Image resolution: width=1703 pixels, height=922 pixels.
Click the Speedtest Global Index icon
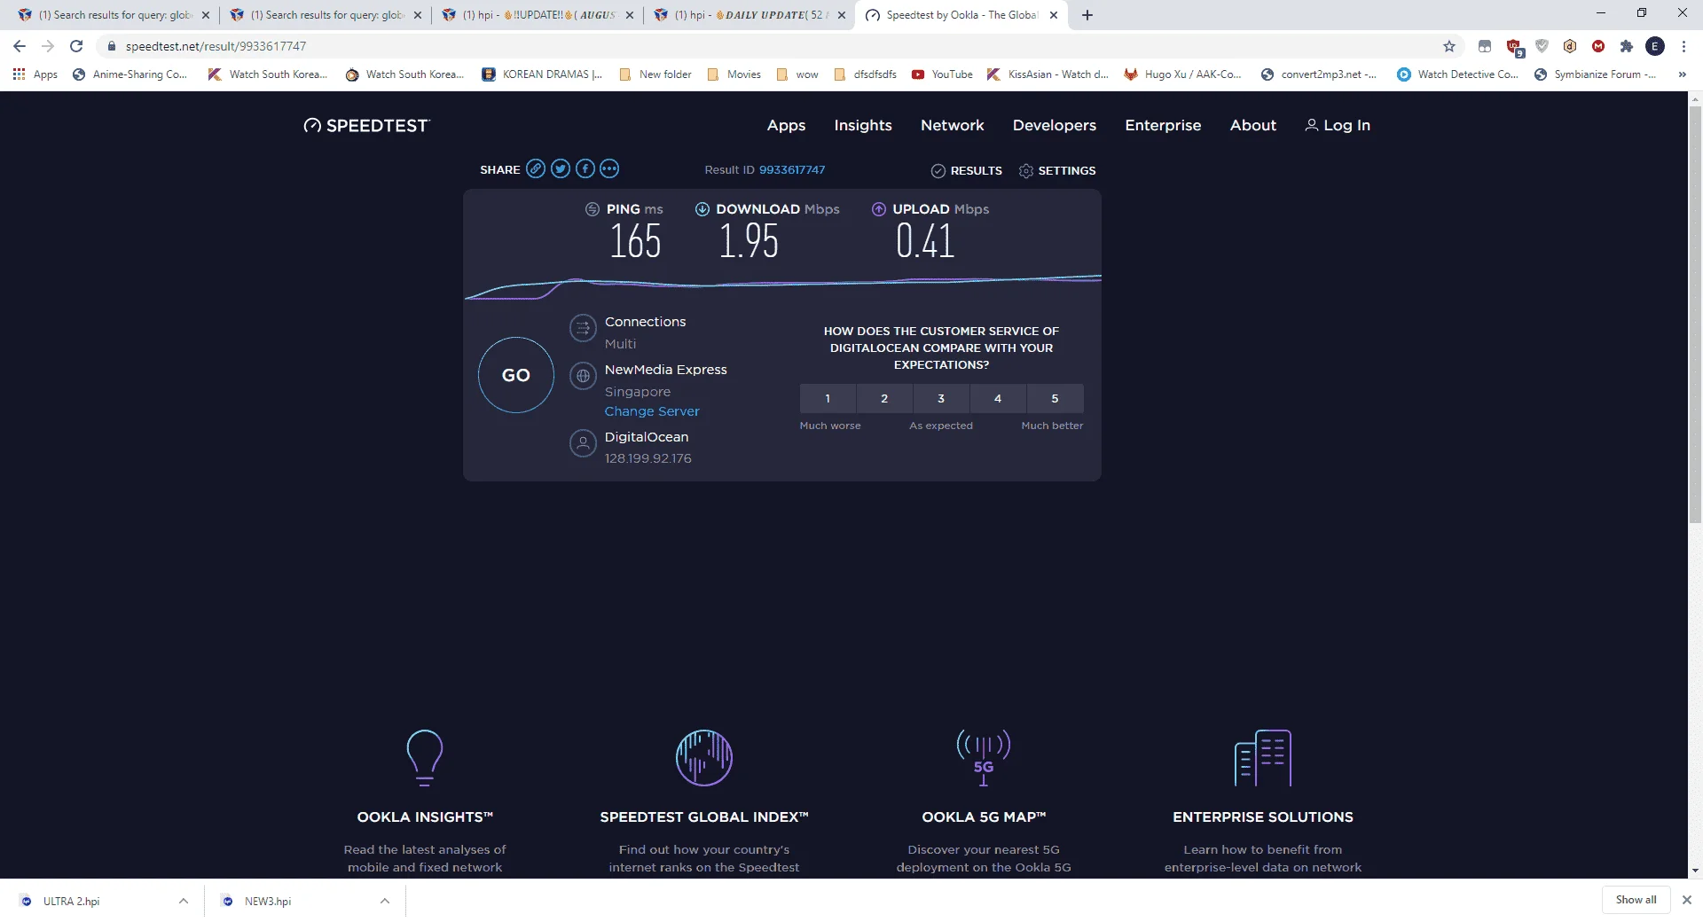click(x=704, y=758)
